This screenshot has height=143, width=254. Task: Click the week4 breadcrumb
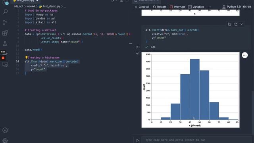31,6
